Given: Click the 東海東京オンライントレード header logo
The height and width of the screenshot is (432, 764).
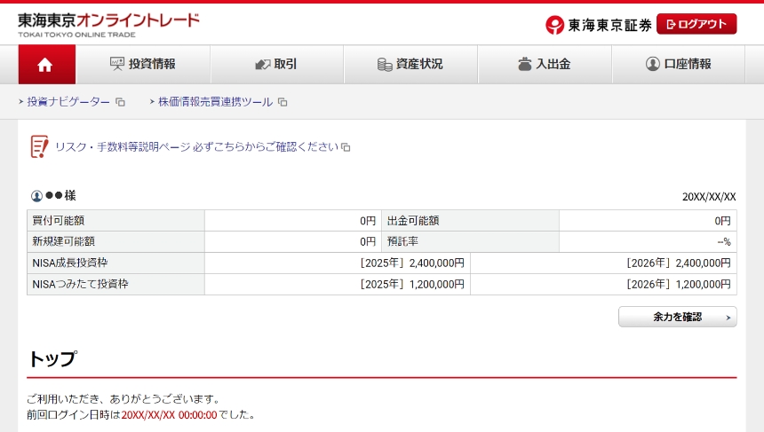Looking at the screenshot, I should (x=108, y=24).
